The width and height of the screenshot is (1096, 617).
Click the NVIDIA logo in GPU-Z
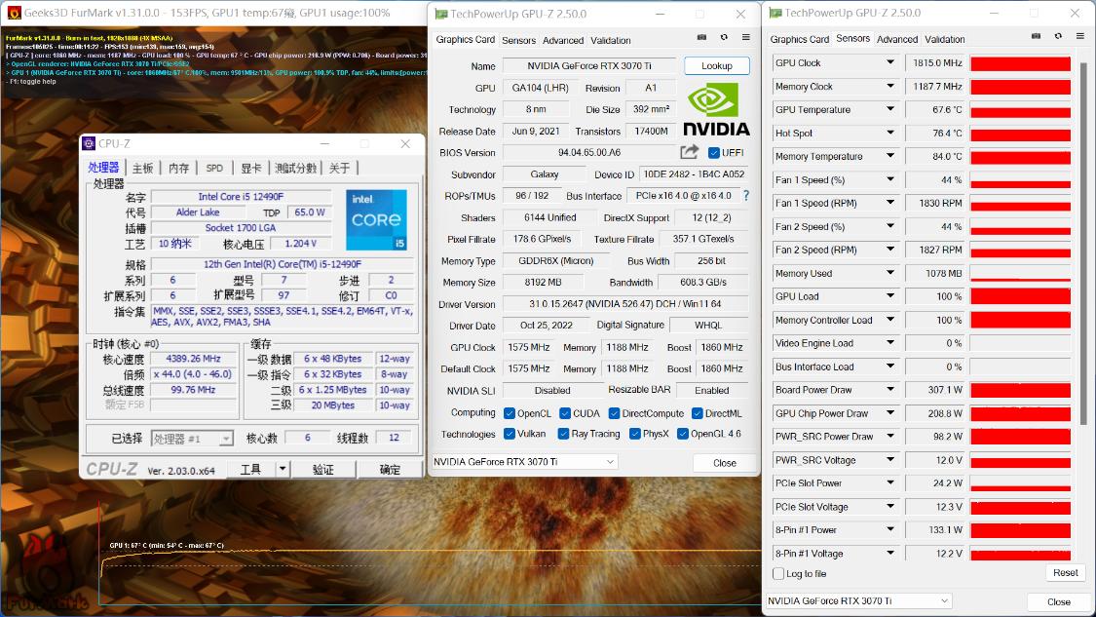(x=716, y=109)
